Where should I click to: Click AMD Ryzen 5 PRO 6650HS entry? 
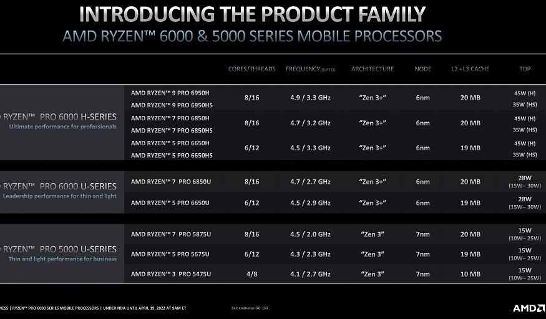[x=172, y=155]
